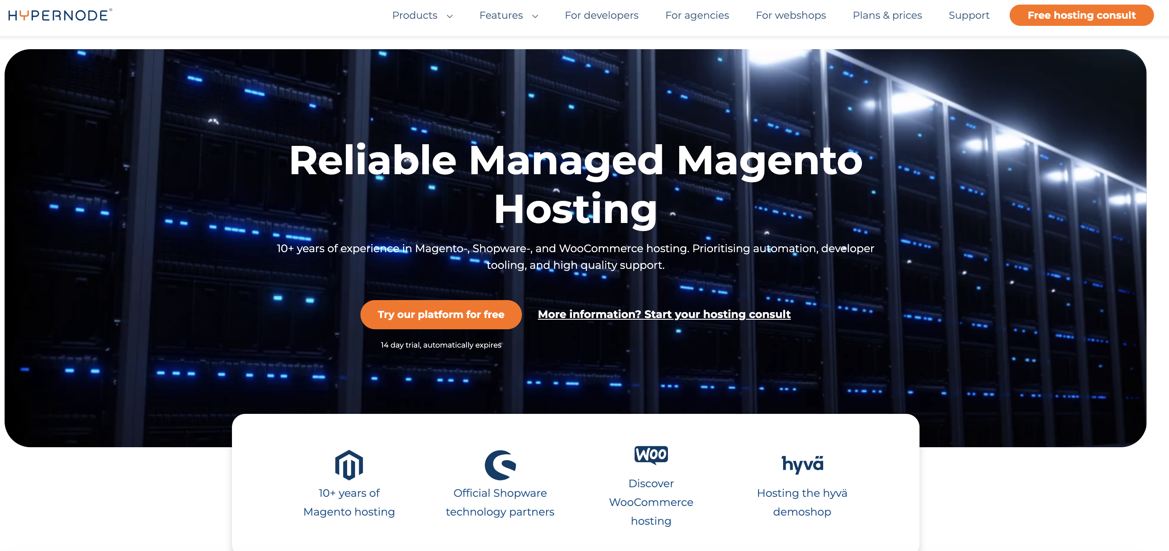Click the Magento logo icon
Viewport: 1169px width, 551px height.
(348, 465)
